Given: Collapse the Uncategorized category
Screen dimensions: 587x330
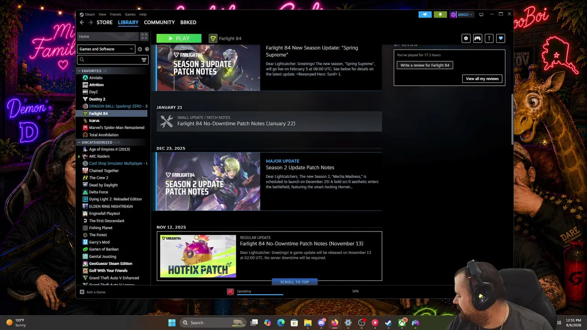Looking at the screenshot, I should tap(79, 143).
